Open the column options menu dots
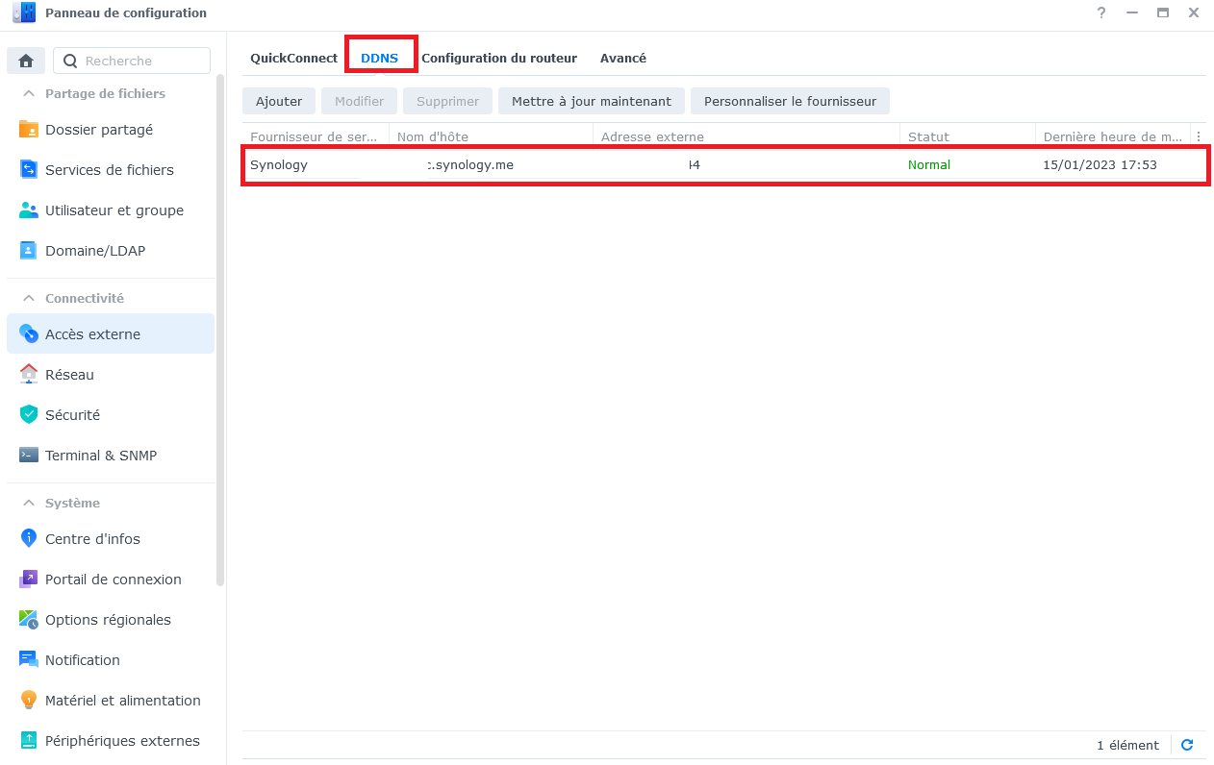The height and width of the screenshot is (765, 1214). click(1199, 137)
